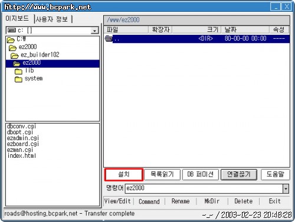Click Delete in the bottom toolbar
295x222 pixels.
point(244,201)
